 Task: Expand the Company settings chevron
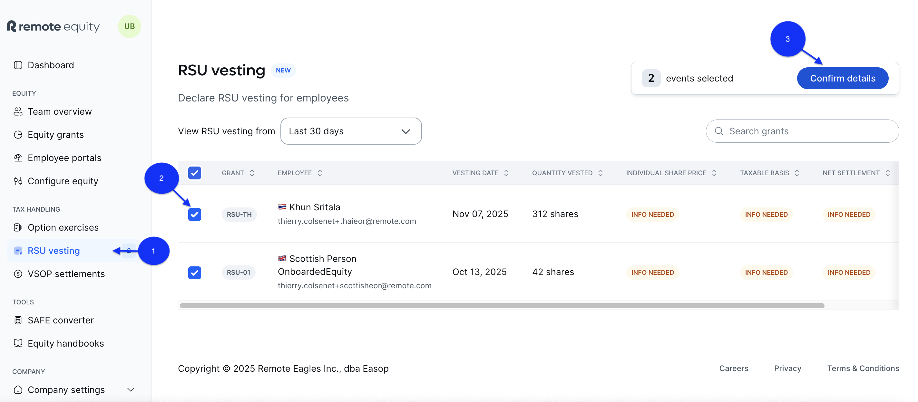pyautogui.click(x=131, y=389)
